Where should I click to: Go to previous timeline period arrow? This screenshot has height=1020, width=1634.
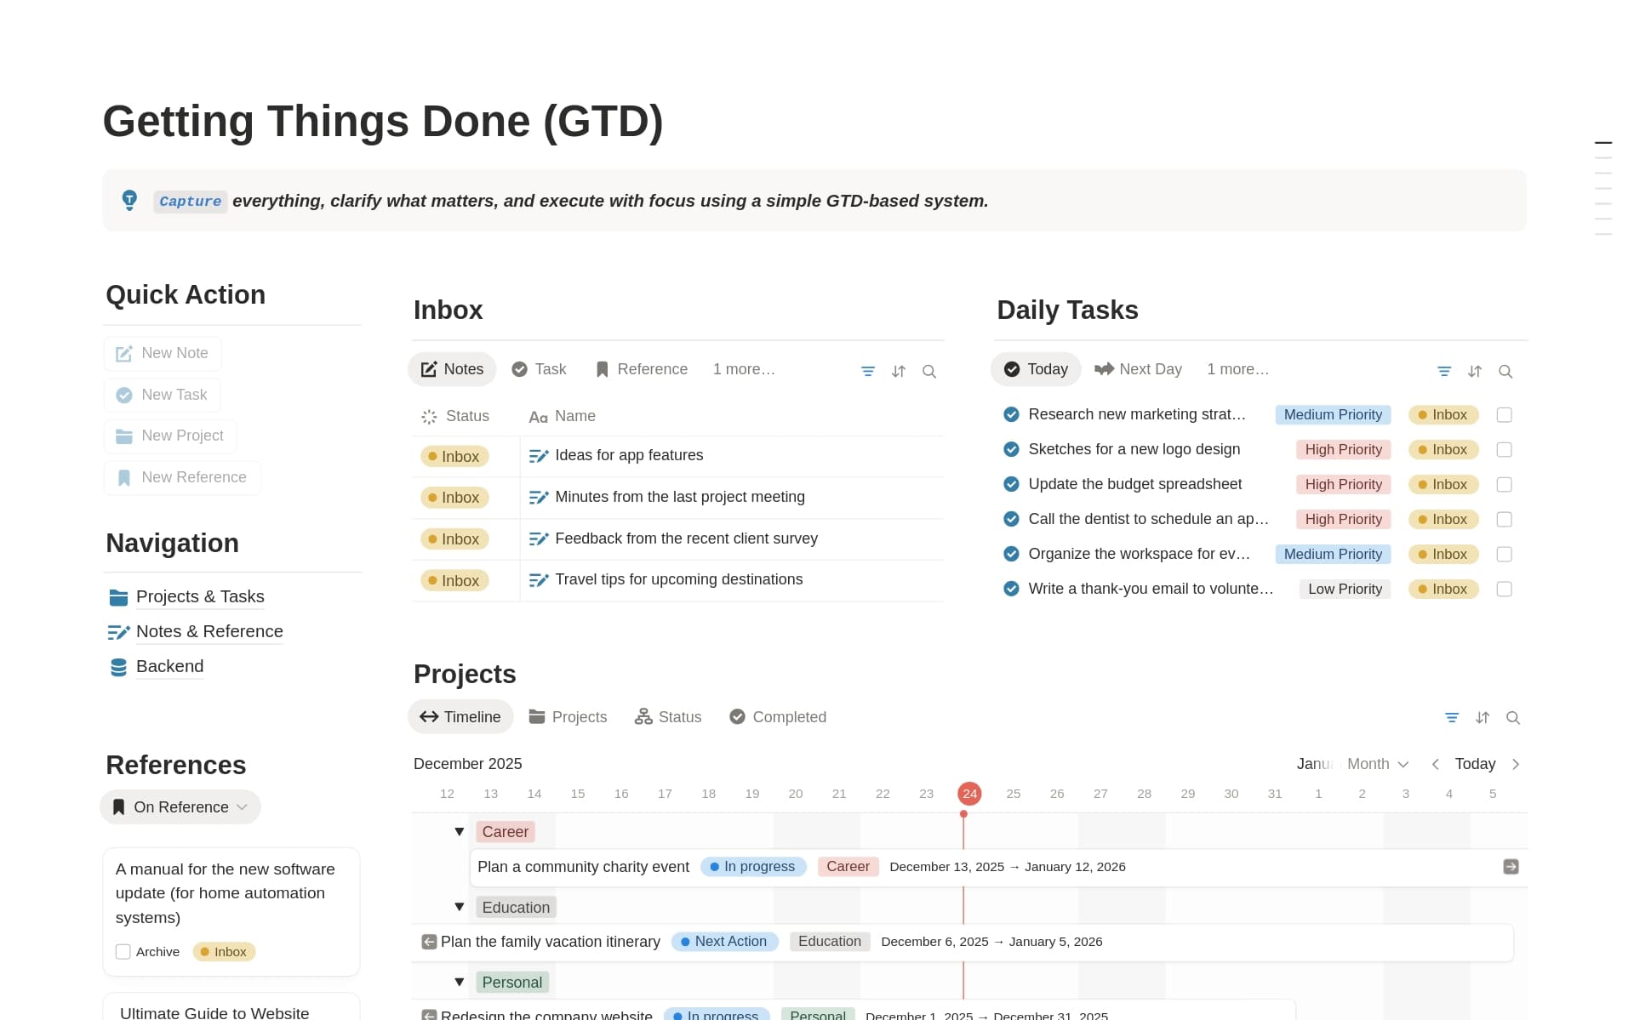(1435, 764)
